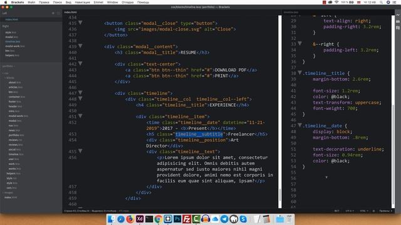The width and height of the screenshot is (401, 225).
Task: Fold timeline__text div at line 455
Action: (x=80, y=151)
